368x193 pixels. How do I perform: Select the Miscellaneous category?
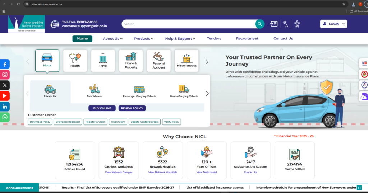(187, 60)
